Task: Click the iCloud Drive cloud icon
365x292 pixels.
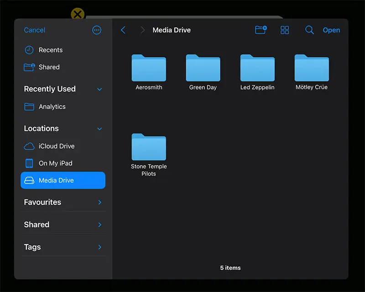Action: [29, 146]
